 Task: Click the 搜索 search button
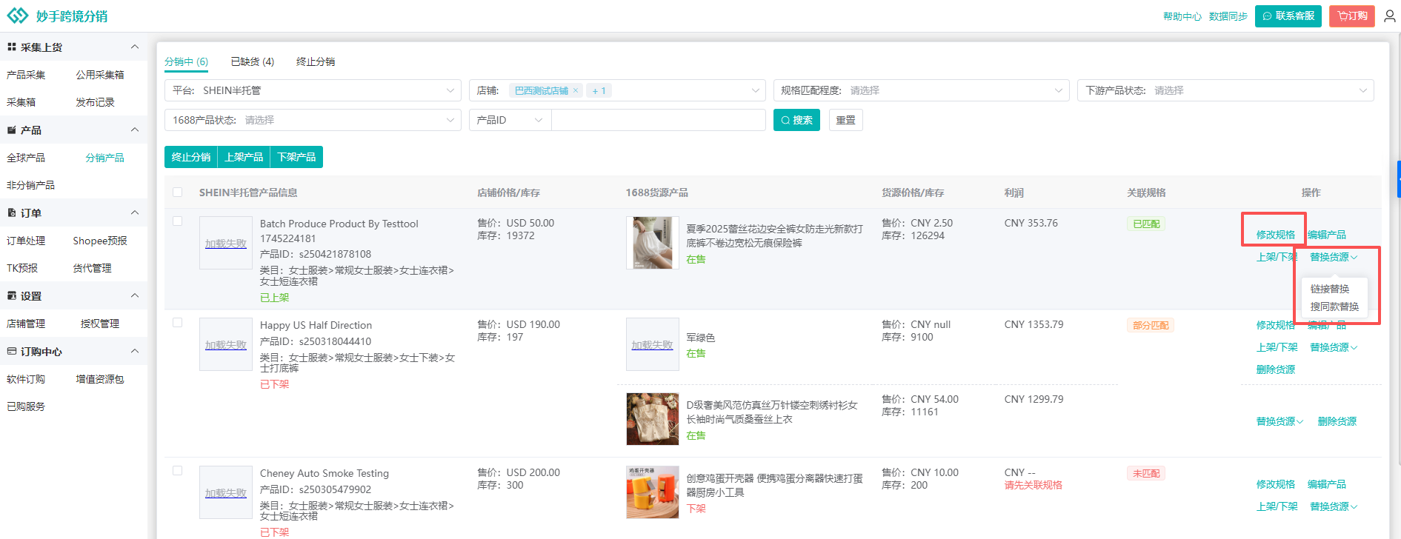pos(796,120)
